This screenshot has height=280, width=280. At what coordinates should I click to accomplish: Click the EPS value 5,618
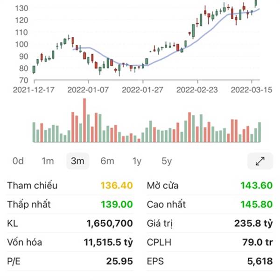click(260, 261)
